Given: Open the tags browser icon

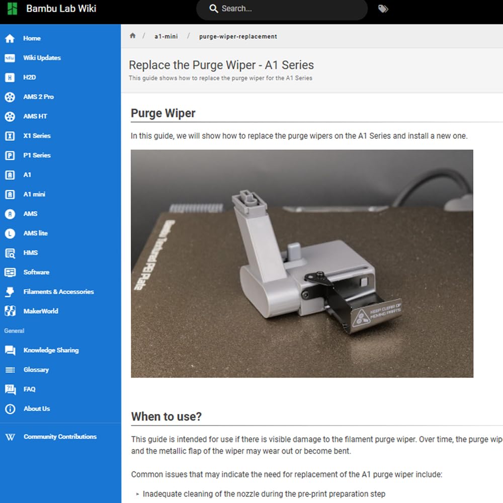Looking at the screenshot, I should [383, 9].
